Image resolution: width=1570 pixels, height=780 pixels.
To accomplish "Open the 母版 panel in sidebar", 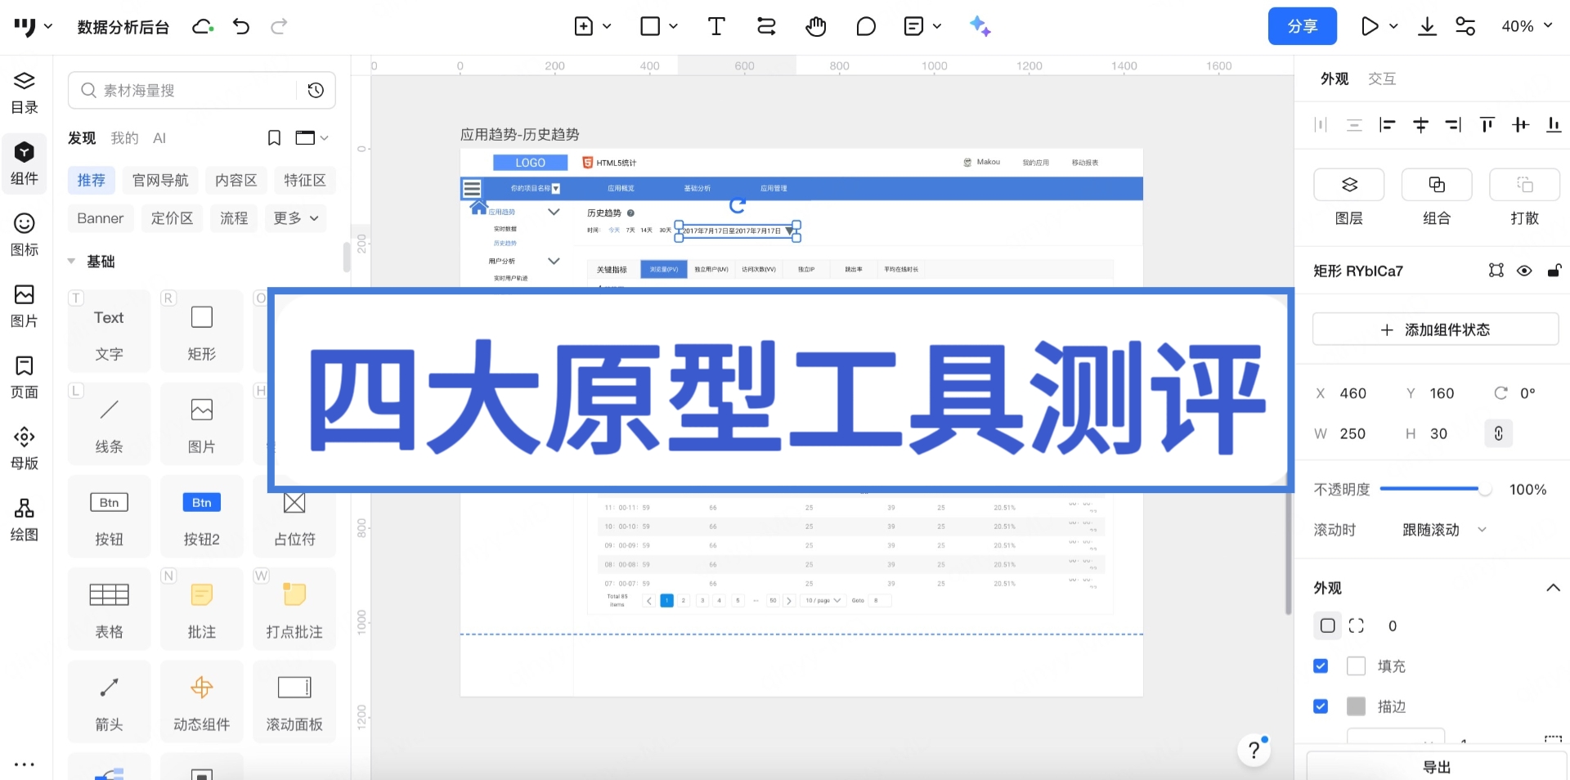I will coord(25,449).
